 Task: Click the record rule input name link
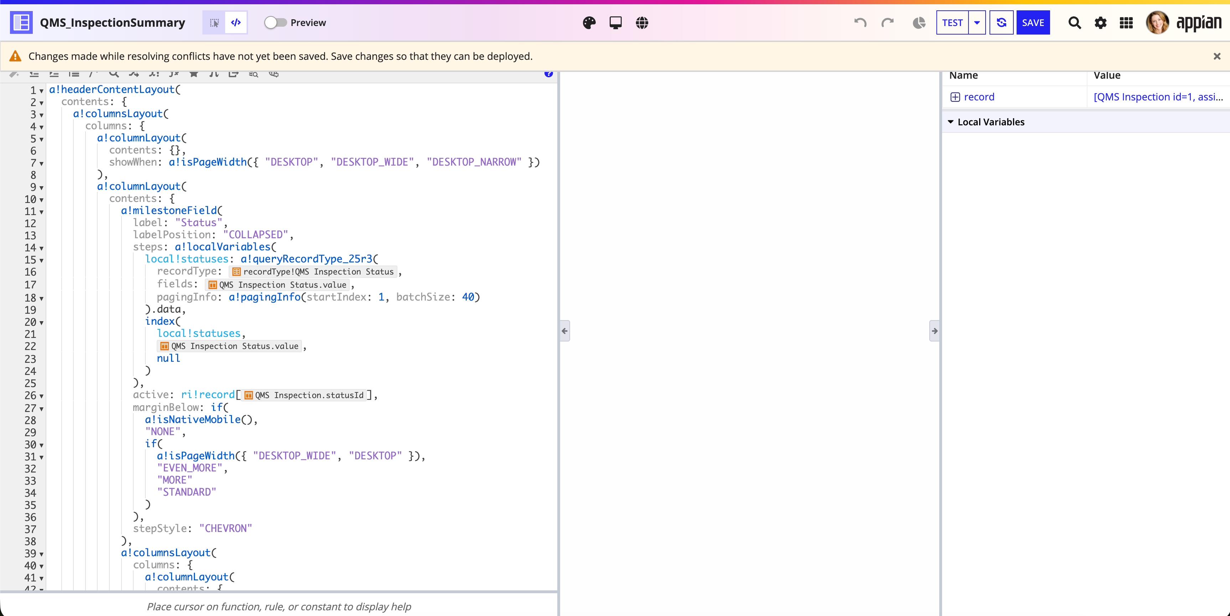click(x=979, y=97)
